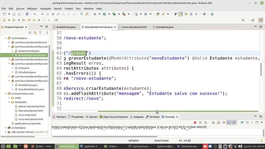Click the Scroll Lock console icon
This screenshot has width=265, height=149.
pyautogui.click(x=219, y=123)
